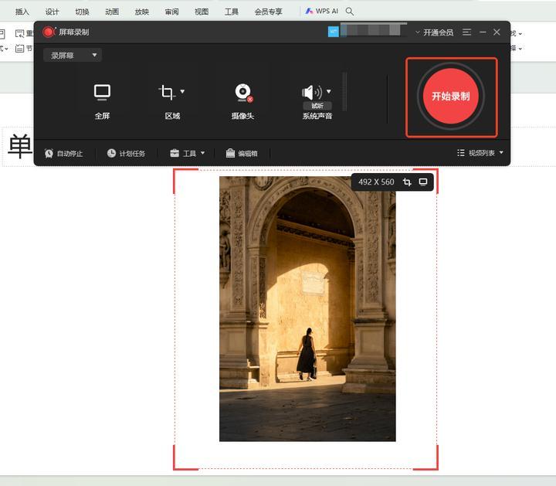Click the WPS AI button
This screenshot has height=486, width=556.
[x=321, y=12]
